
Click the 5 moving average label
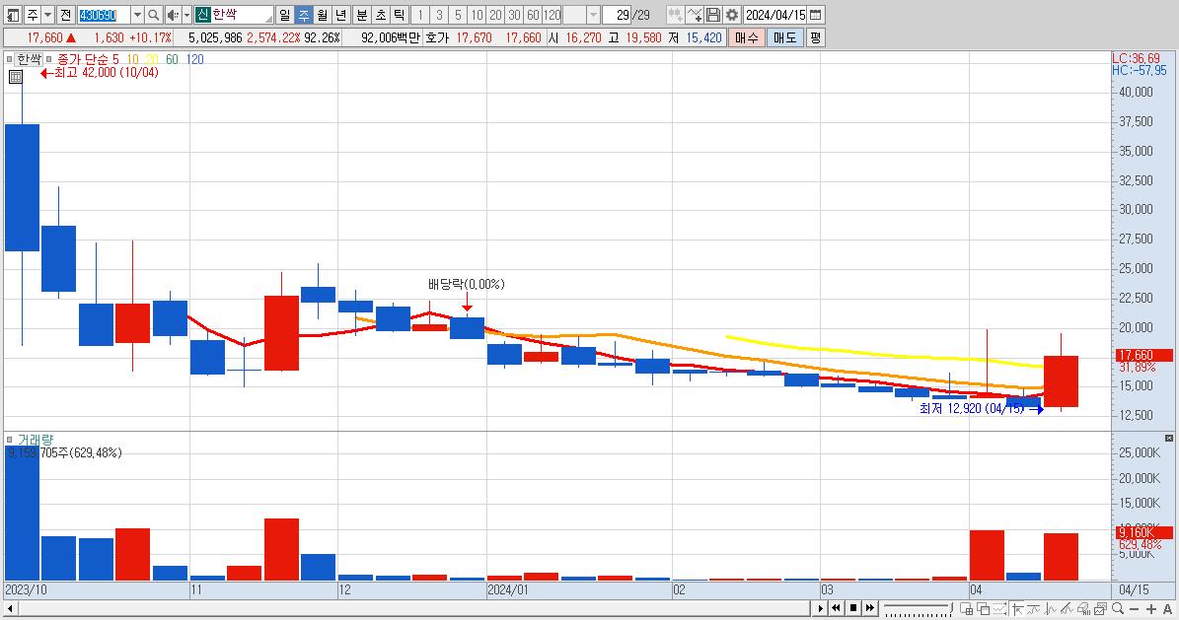pos(115,59)
